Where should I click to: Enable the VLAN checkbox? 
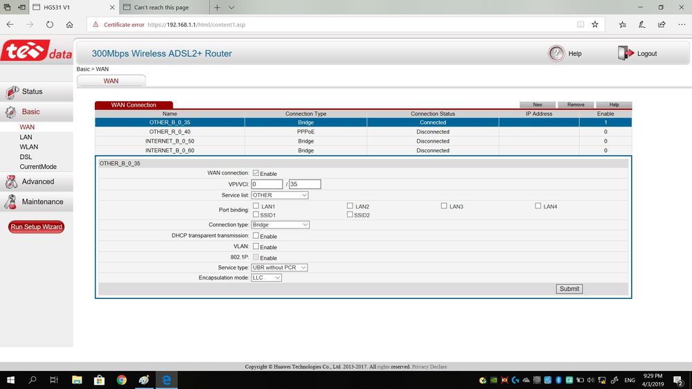pyautogui.click(x=256, y=246)
